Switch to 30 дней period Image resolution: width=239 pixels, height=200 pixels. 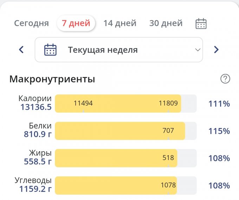point(166,24)
